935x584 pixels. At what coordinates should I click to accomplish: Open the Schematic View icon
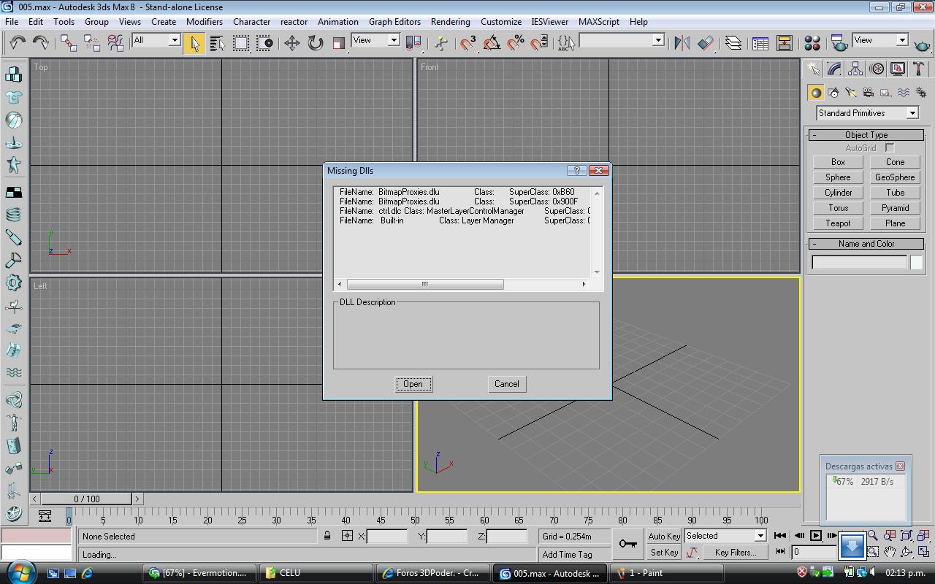coord(784,43)
